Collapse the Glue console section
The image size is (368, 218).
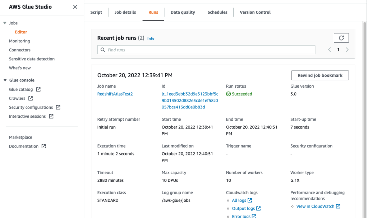4,80
